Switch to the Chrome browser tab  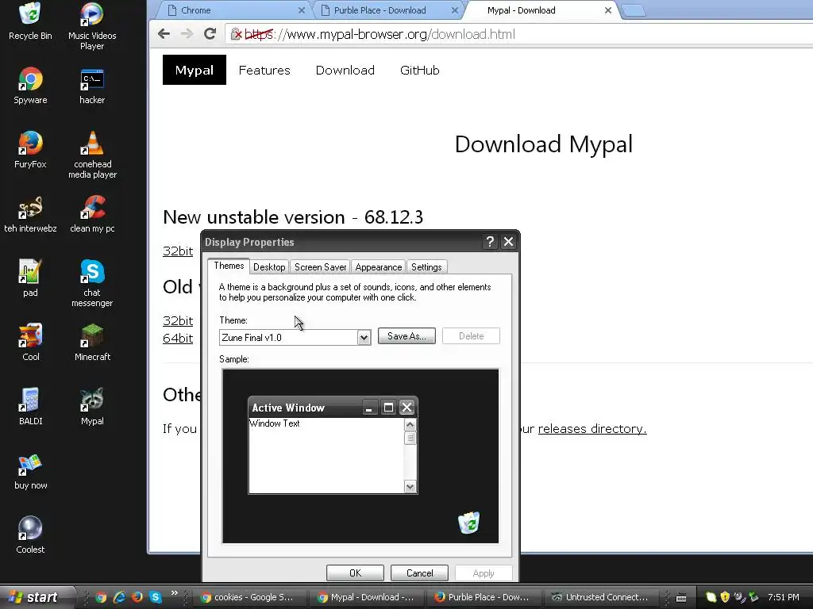[233, 10]
